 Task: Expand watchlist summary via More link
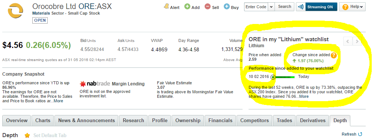304,96
